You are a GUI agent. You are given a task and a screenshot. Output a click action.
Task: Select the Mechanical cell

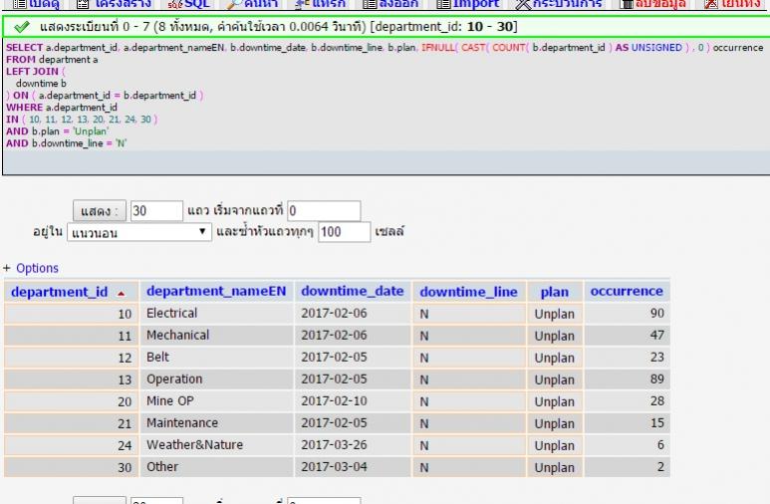click(216, 336)
